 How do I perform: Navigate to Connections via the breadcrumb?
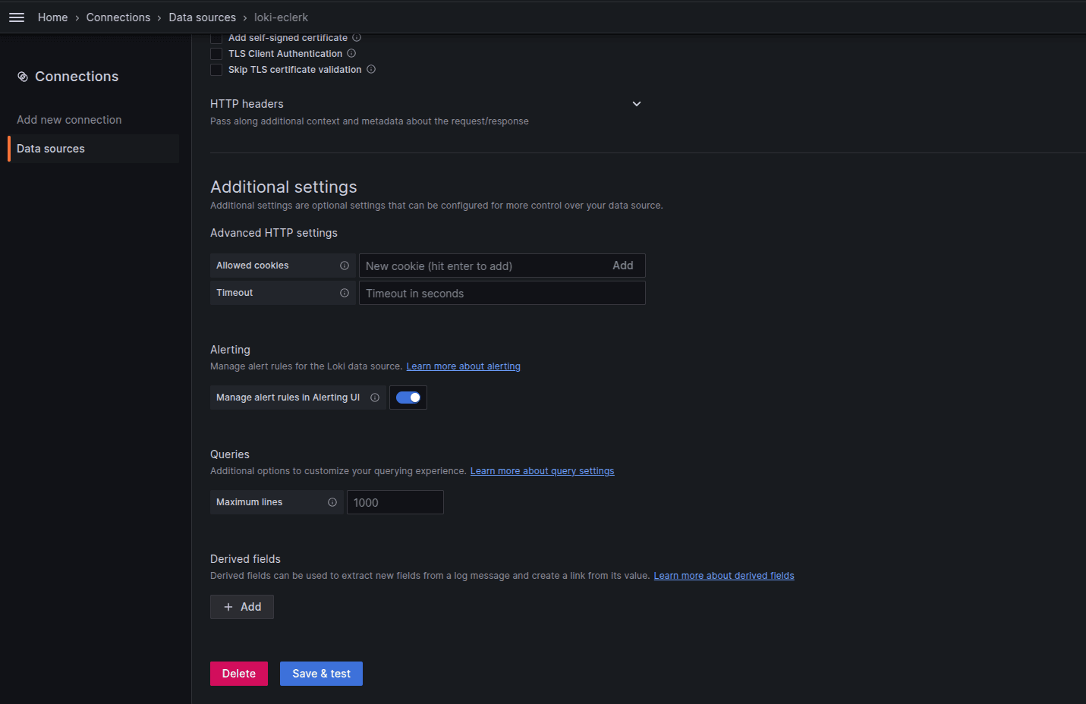coord(118,17)
